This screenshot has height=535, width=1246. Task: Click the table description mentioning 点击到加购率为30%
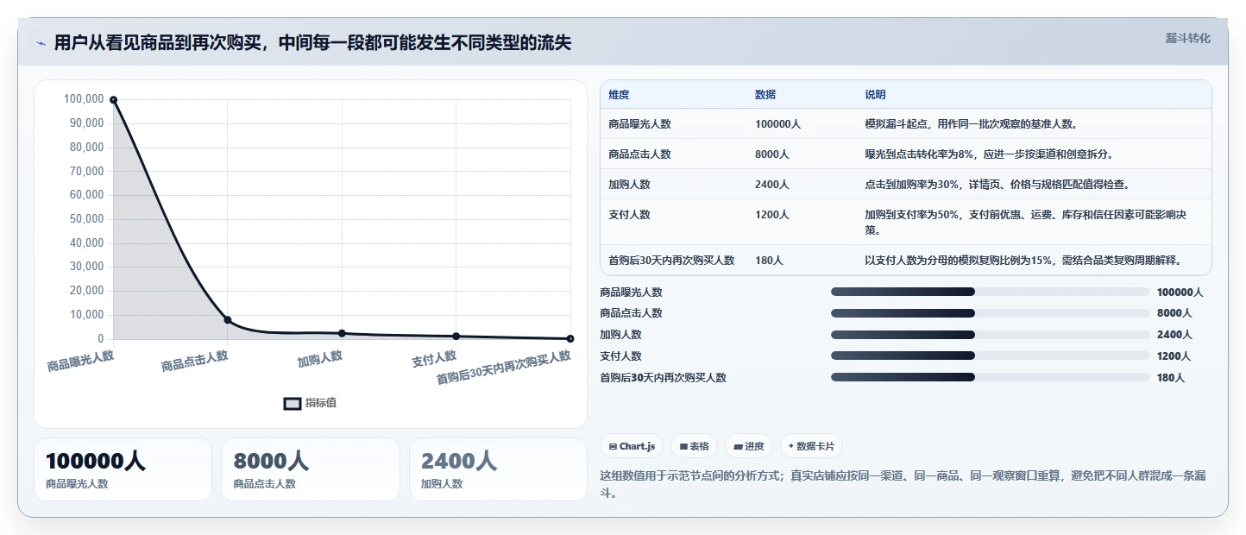point(997,185)
